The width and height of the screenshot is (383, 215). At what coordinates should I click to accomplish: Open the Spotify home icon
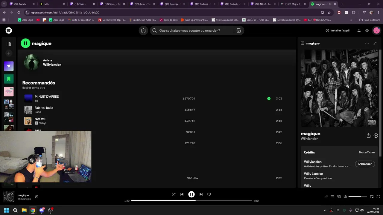click(x=143, y=30)
